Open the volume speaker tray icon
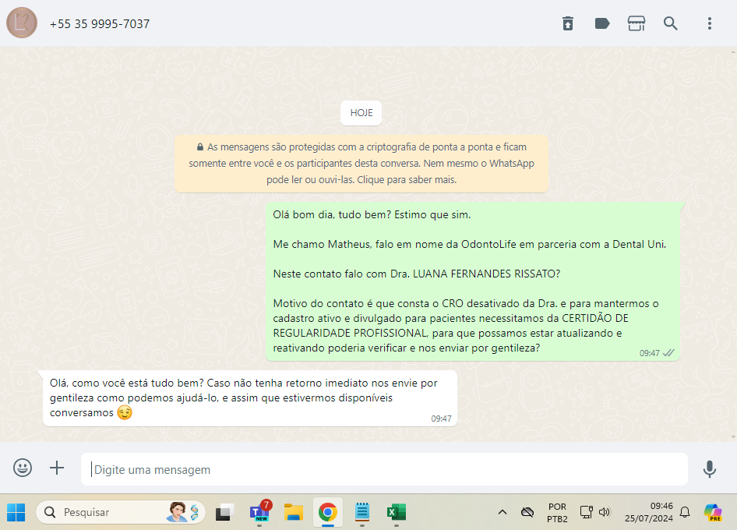This screenshot has width=737, height=530. click(605, 512)
